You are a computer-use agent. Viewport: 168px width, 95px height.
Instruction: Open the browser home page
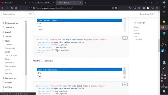(x=16, y=8)
